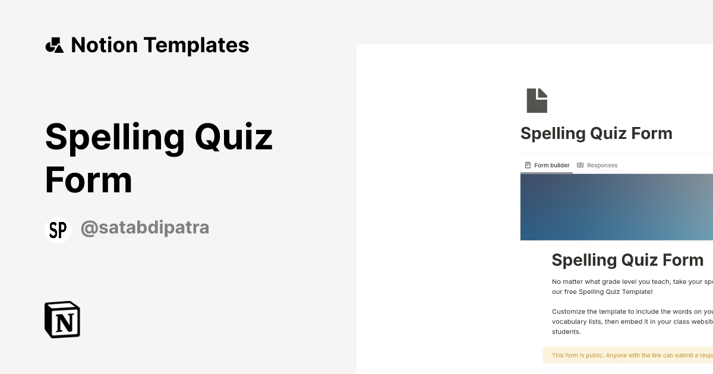Click the Notion cube logo at bottom left

coord(62,319)
